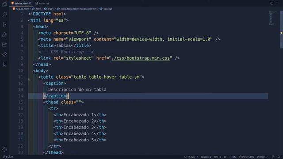Open the Explorer view in the activity bar
283x159 pixels.
click(x=4, y=4)
